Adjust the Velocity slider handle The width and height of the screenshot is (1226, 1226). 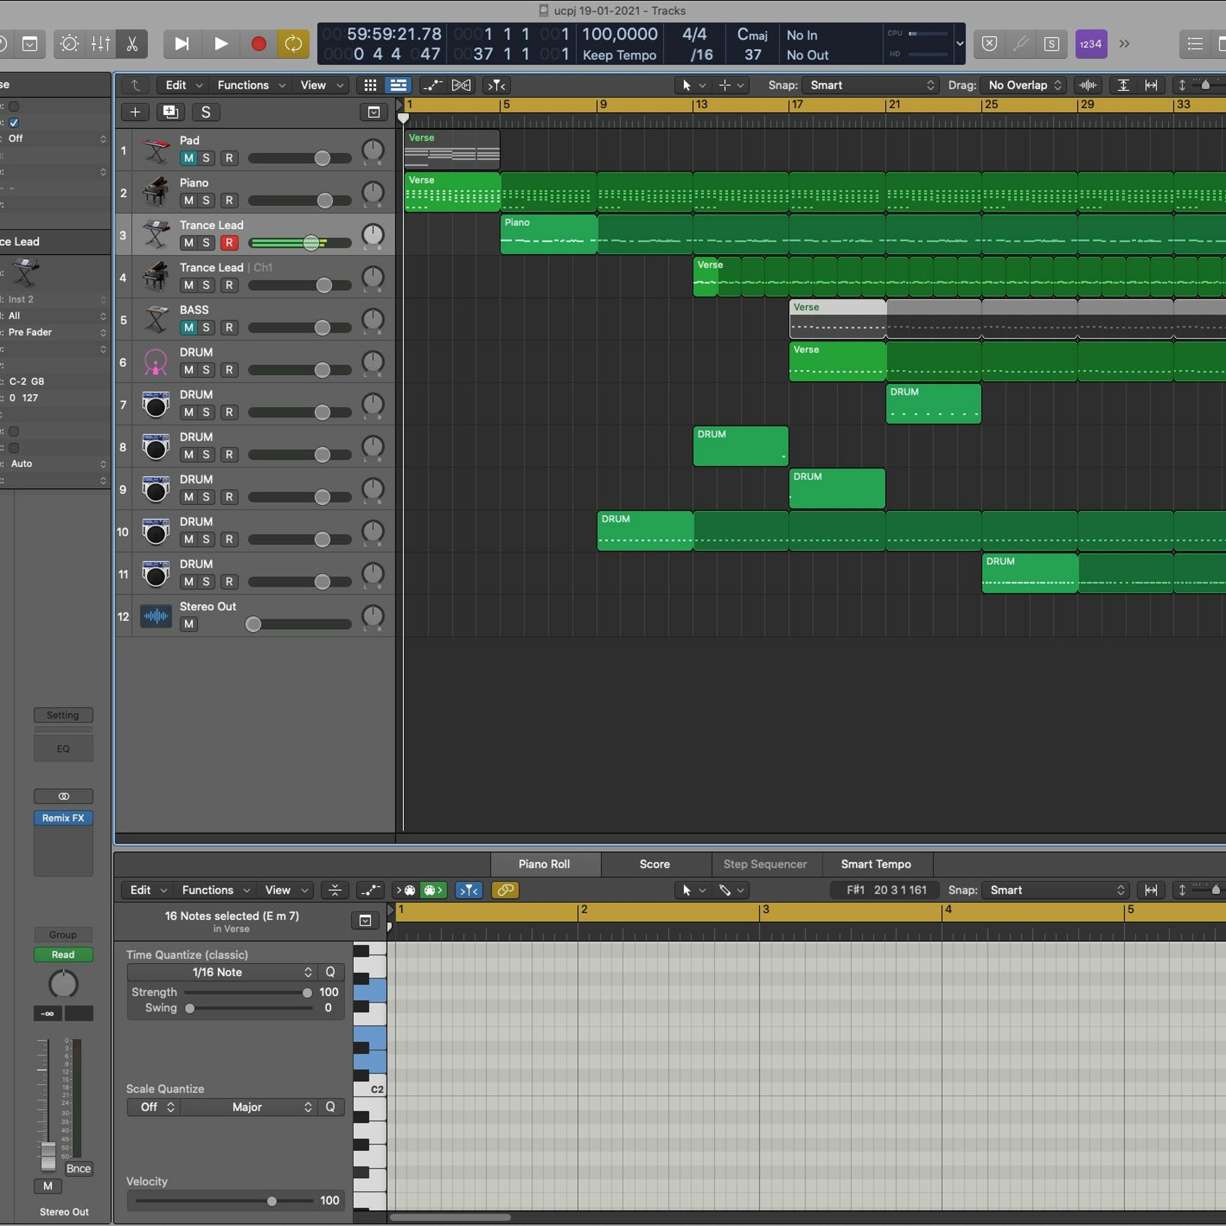(272, 1201)
